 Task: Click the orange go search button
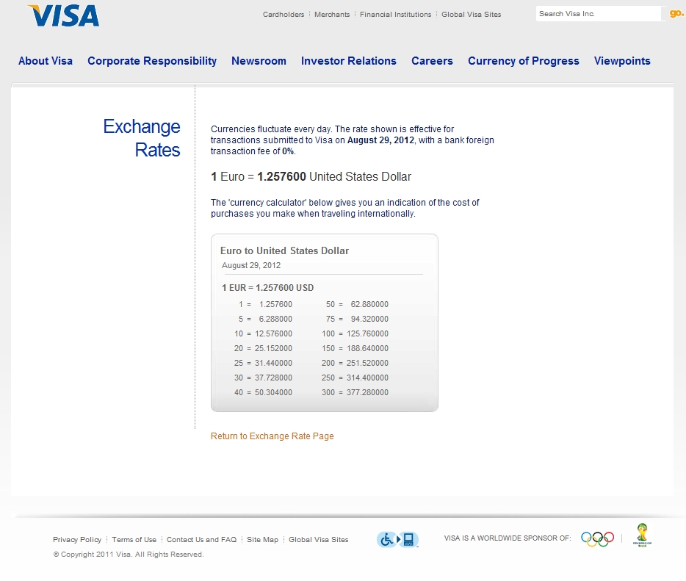click(676, 13)
